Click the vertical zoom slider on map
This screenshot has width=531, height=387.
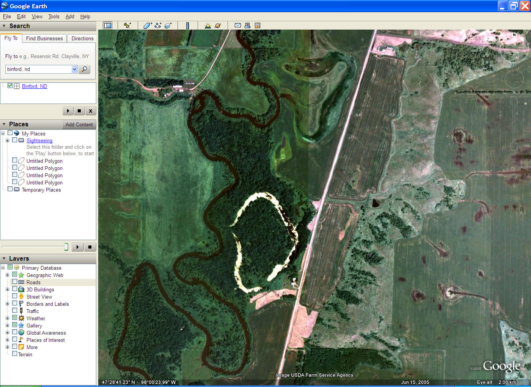pos(514,123)
